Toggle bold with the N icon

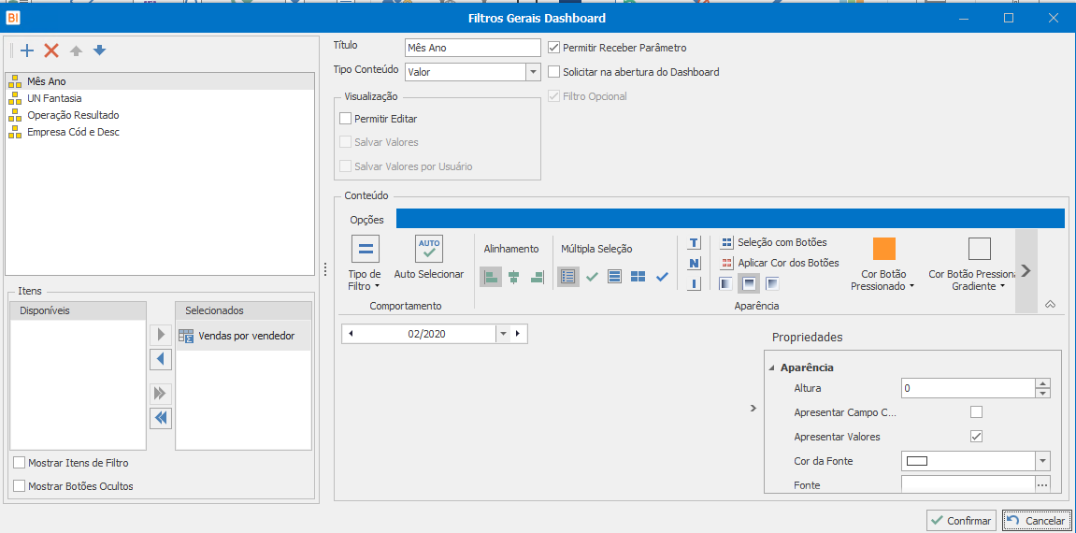694,264
